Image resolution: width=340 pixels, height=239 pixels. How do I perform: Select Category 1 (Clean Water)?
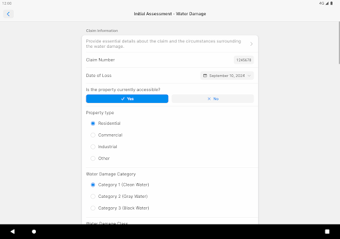coord(93,185)
